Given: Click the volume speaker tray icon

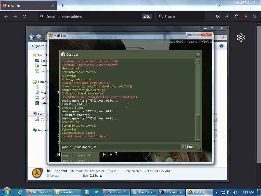Looking at the screenshot, I should 235,192.
